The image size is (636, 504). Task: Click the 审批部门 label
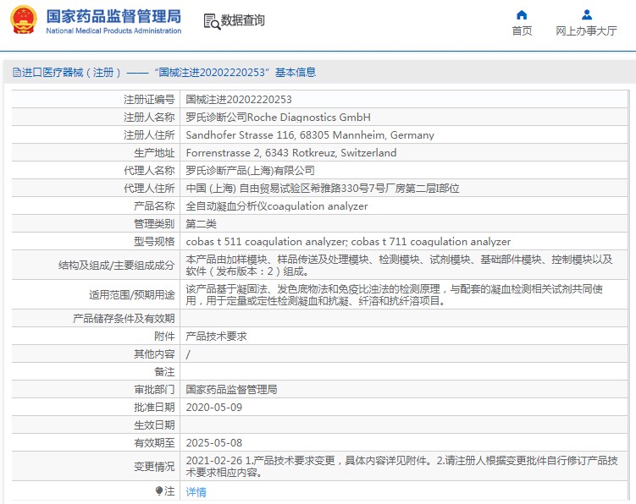pos(154,390)
